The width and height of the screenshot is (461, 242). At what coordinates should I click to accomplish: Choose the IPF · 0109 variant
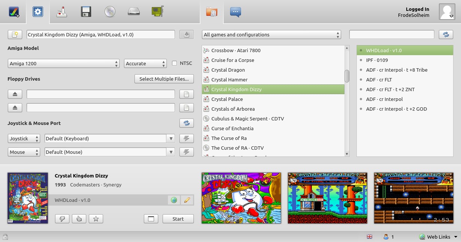tap(377, 60)
